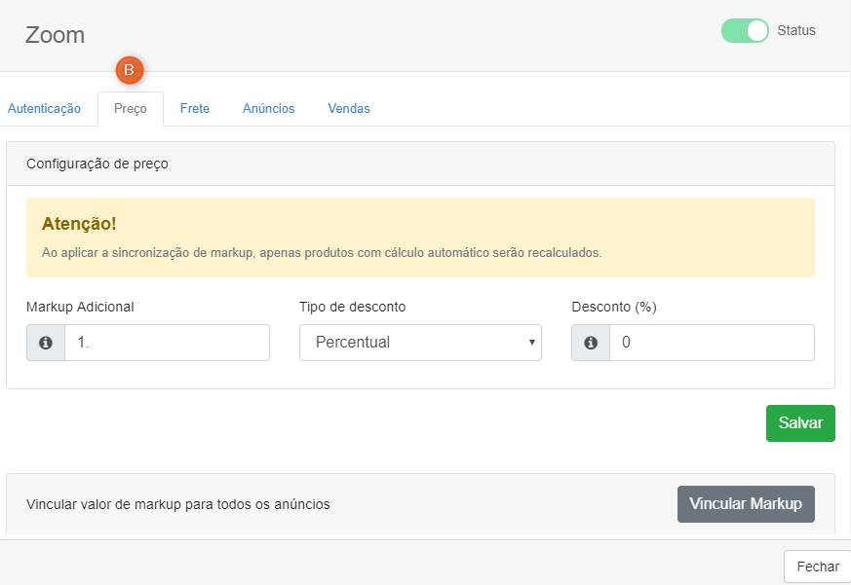851x585 pixels.
Task: Click the Atenção! warning heading
Action: point(79,223)
